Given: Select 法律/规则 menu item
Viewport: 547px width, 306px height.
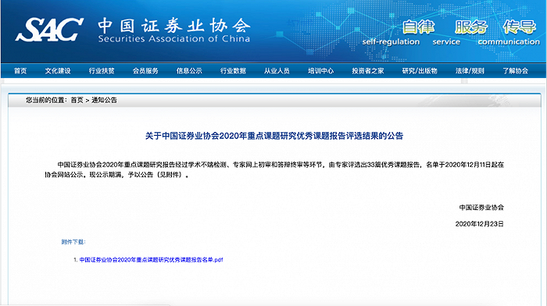Looking at the screenshot, I should (470, 71).
